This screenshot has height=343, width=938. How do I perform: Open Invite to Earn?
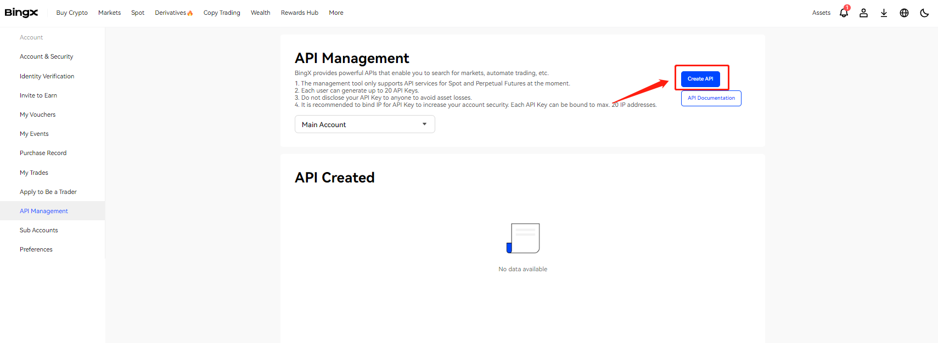pos(38,95)
